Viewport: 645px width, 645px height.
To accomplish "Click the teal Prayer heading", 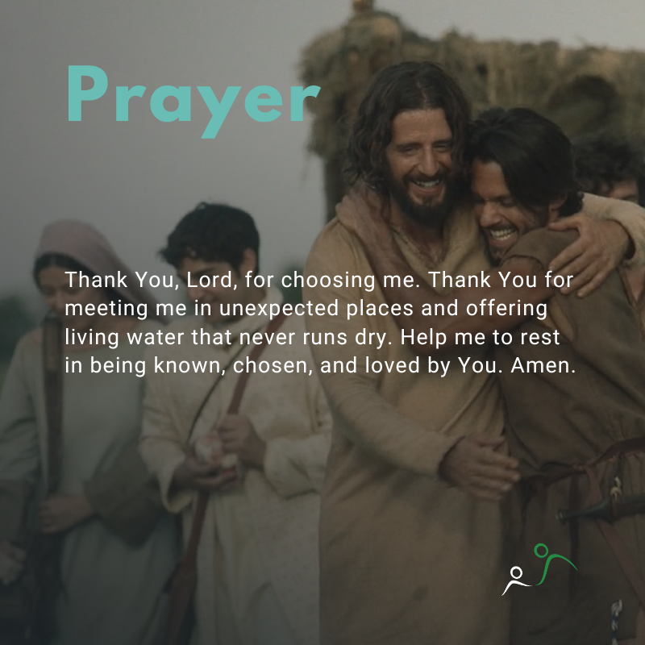I will point(193,102).
